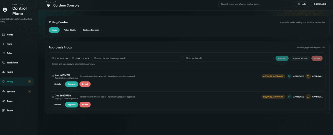
Task: Click the REQUIRE_APPROVAL tag on Job 16d7575b
Action: [273, 97]
